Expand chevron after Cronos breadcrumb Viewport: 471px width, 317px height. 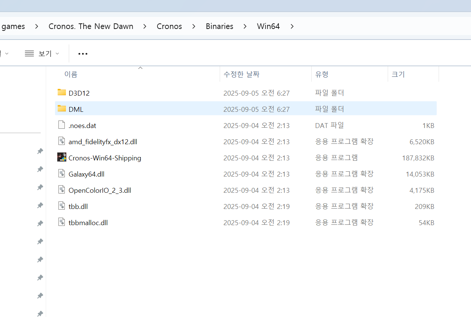point(194,26)
